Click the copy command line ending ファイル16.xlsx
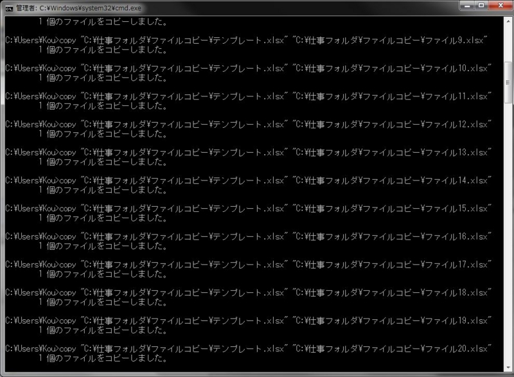The image size is (514, 377). pos(248,236)
